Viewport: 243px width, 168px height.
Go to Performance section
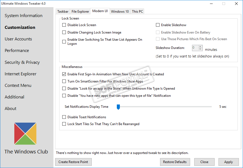tap(17, 51)
